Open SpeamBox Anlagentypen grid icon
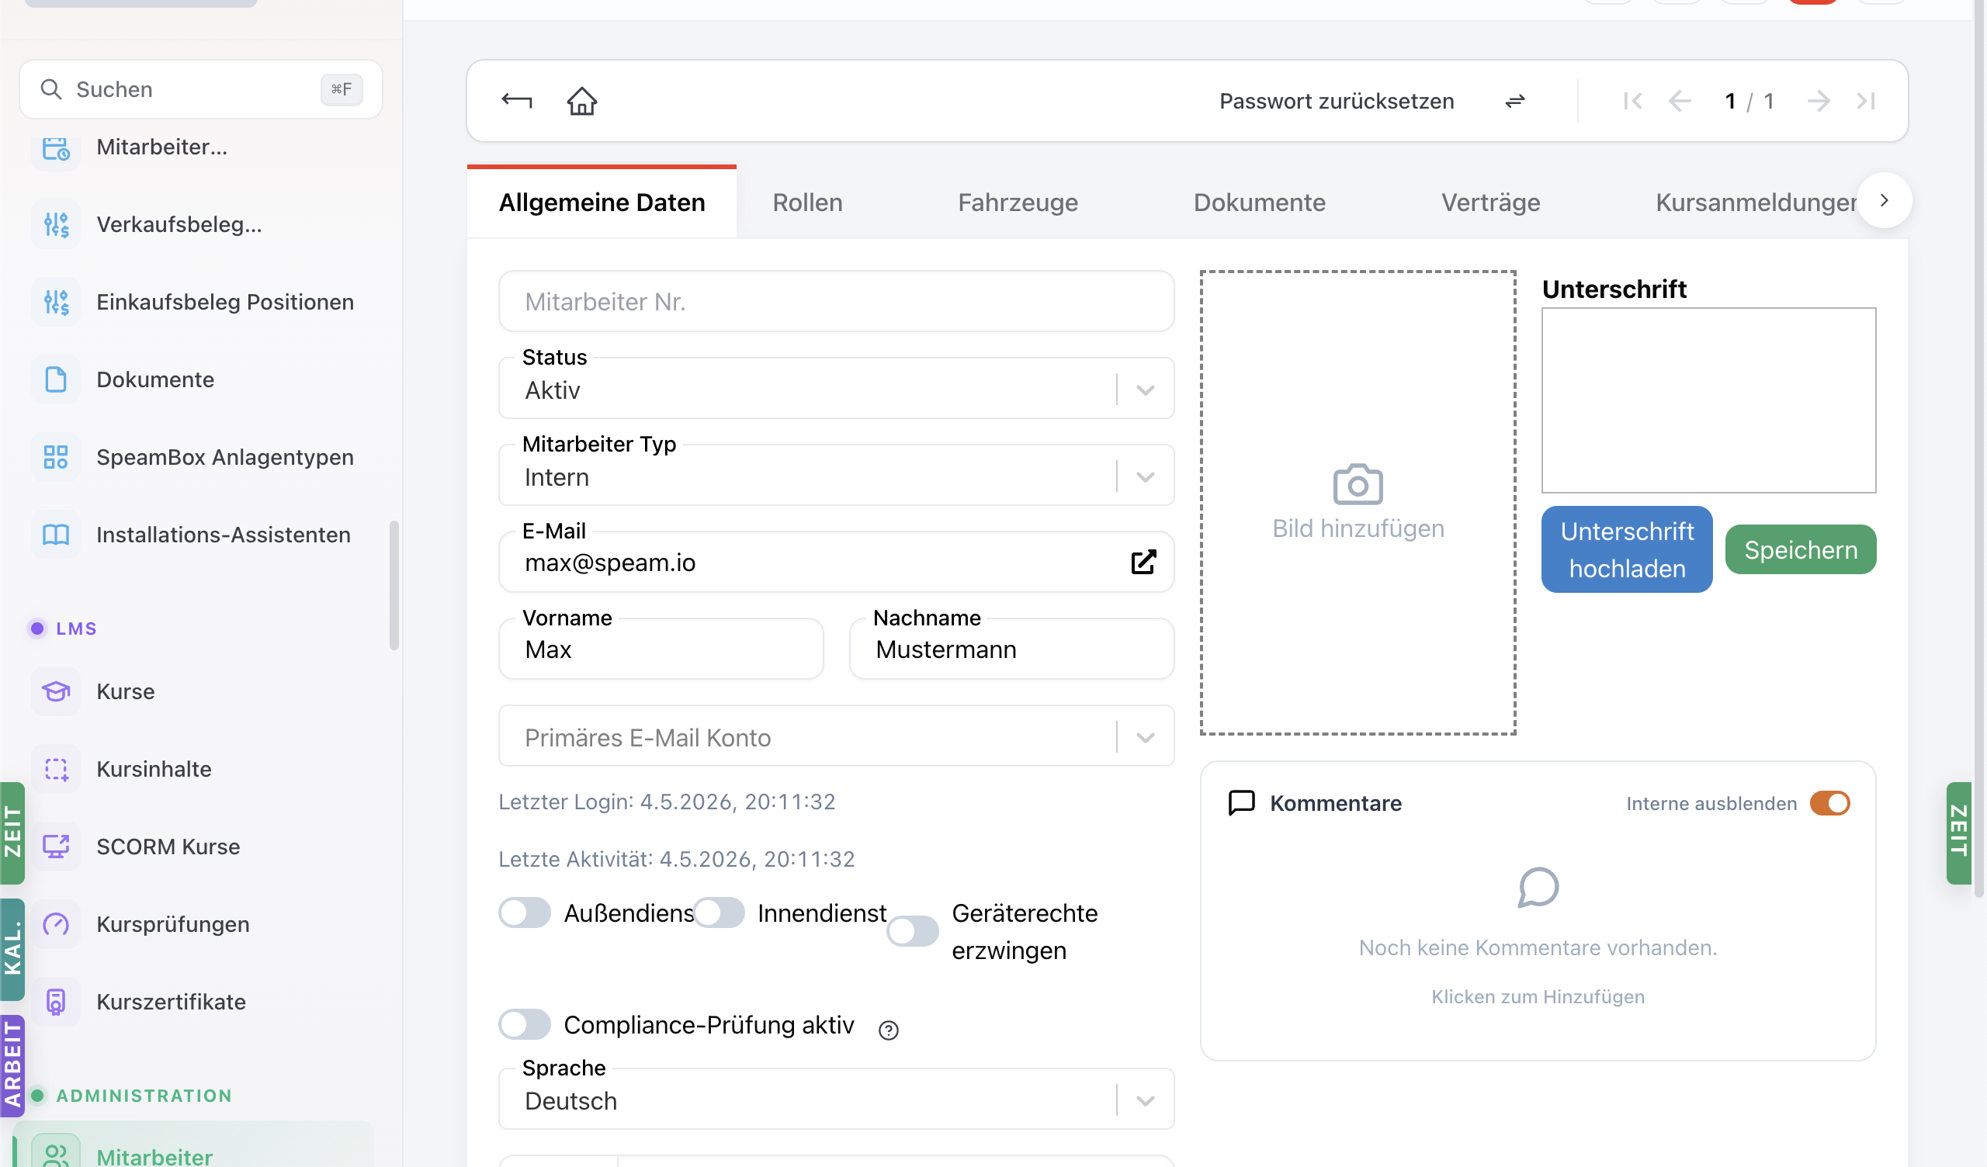This screenshot has width=1987, height=1167. (x=56, y=457)
